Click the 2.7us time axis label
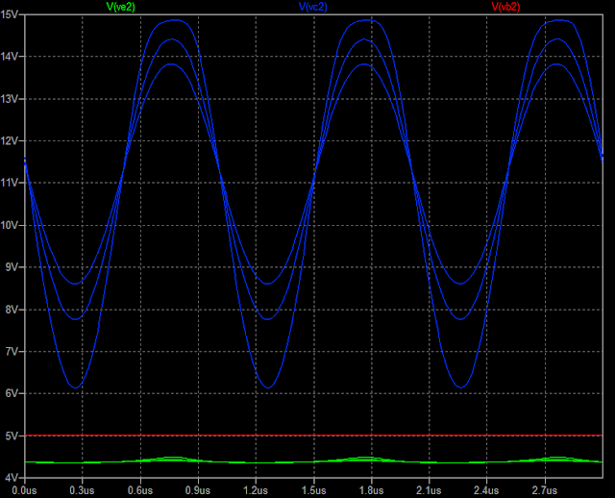Viewport: 615px width, 498px height. click(x=545, y=490)
